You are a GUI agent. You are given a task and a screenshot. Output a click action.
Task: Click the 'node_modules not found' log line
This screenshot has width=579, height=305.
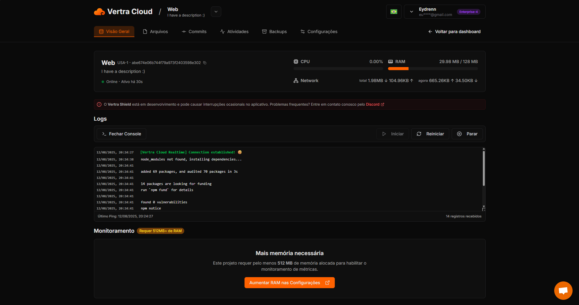point(191,159)
